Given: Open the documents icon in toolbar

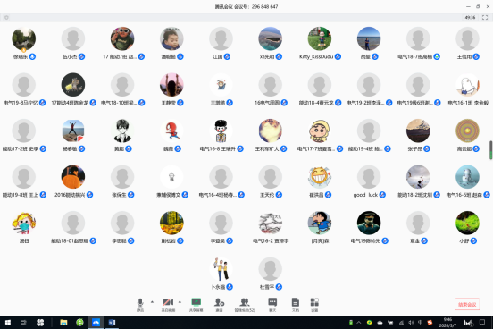Looking at the screenshot, I should (296, 305).
